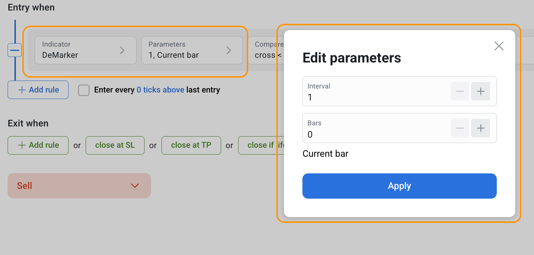Select close at SL exit option
The image size is (534, 255).
coord(115,145)
